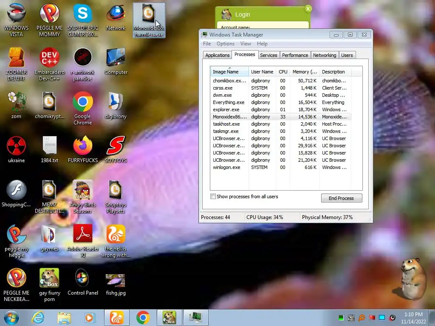Open Windows Explorer from the taskbar
435x326 pixels.
point(64,318)
